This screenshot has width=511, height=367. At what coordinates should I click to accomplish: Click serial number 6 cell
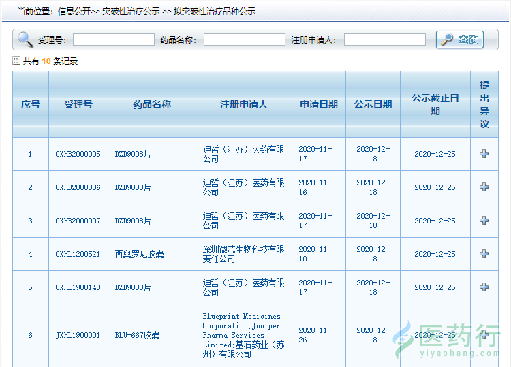30,335
